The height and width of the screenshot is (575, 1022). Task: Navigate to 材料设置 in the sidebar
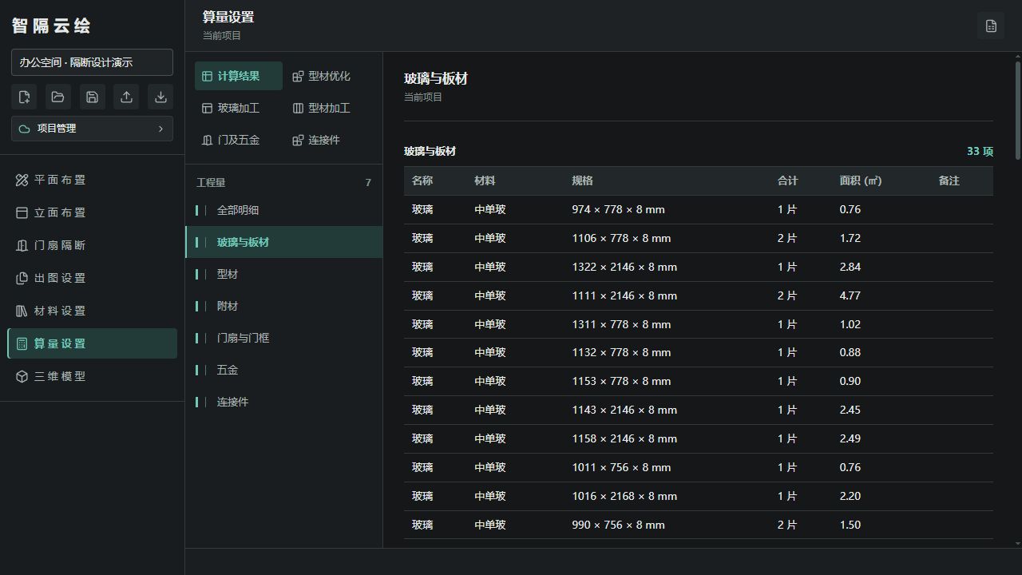pyautogui.click(x=92, y=311)
